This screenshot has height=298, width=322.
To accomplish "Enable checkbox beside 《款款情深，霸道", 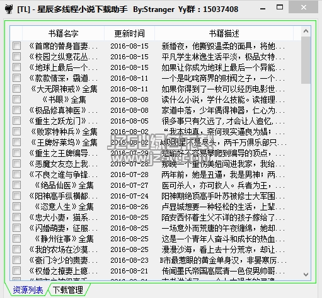I will 16,78.
